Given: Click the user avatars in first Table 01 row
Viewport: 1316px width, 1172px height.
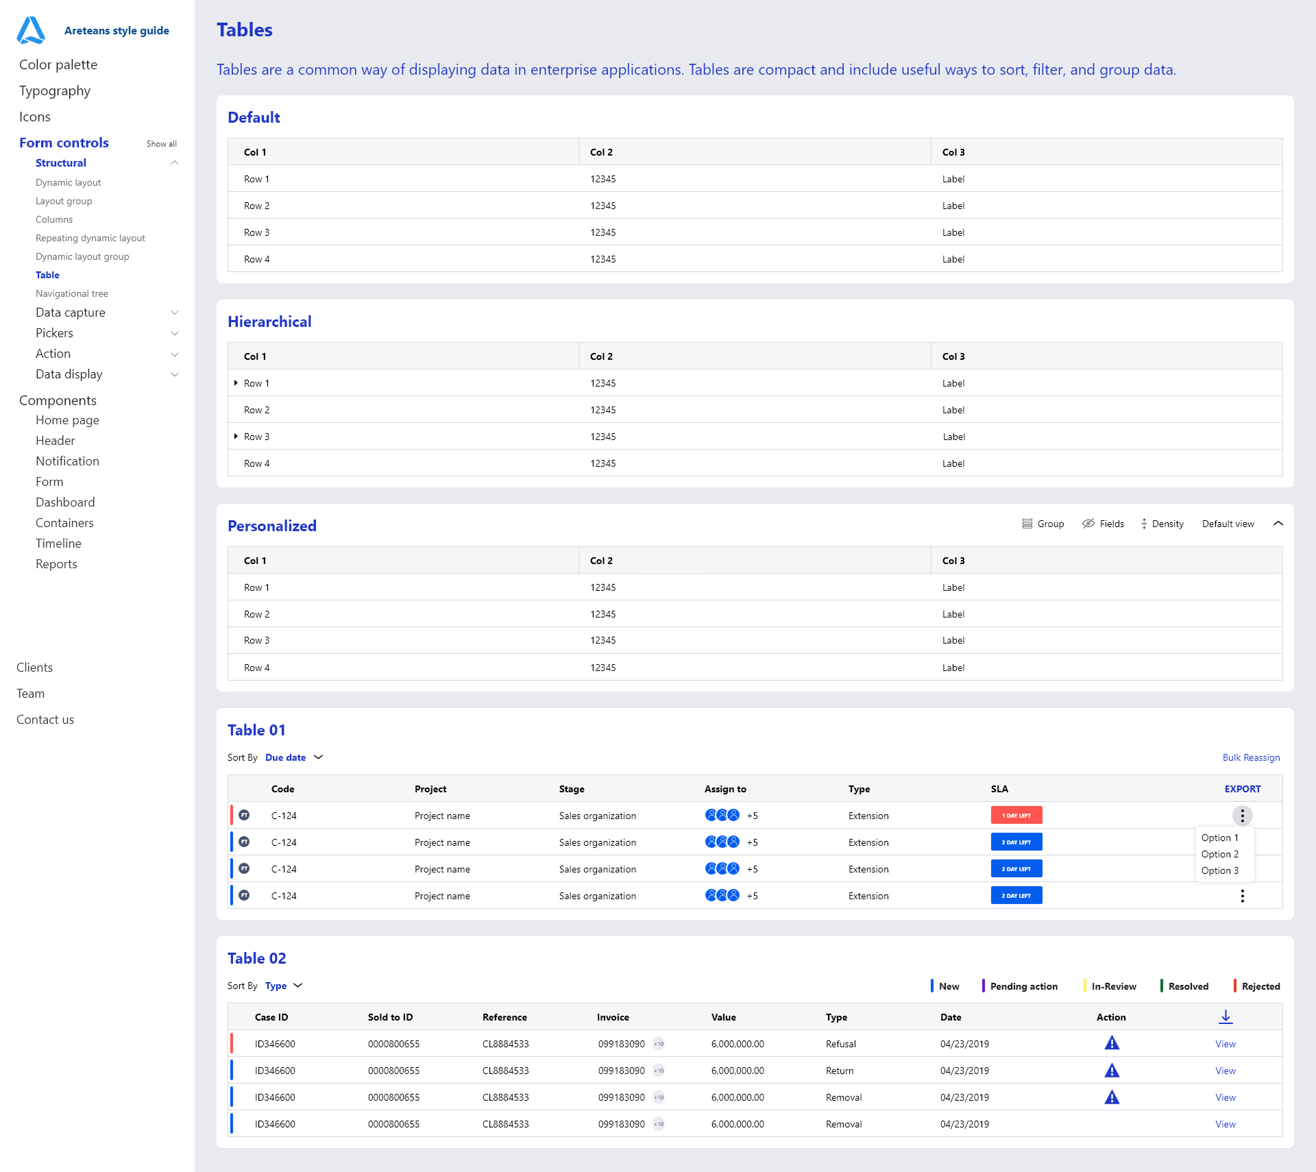Looking at the screenshot, I should (x=722, y=816).
